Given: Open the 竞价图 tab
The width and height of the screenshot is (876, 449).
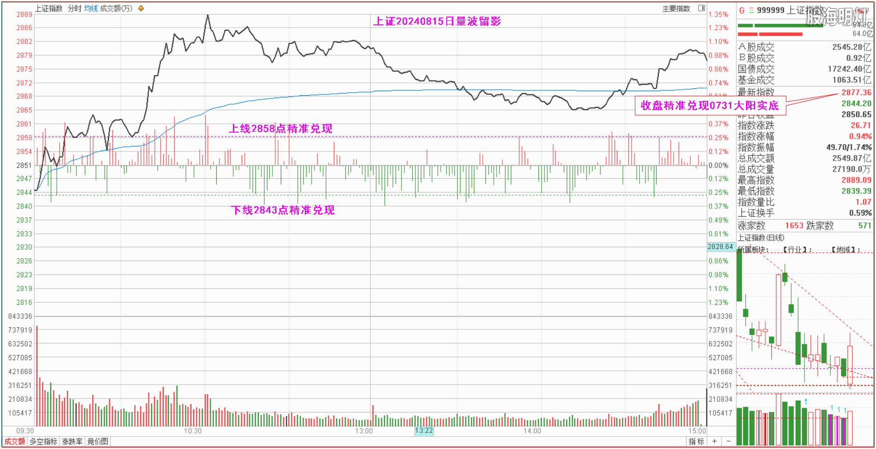Looking at the screenshot, I should pyautogui.click(x=98, y=441).
